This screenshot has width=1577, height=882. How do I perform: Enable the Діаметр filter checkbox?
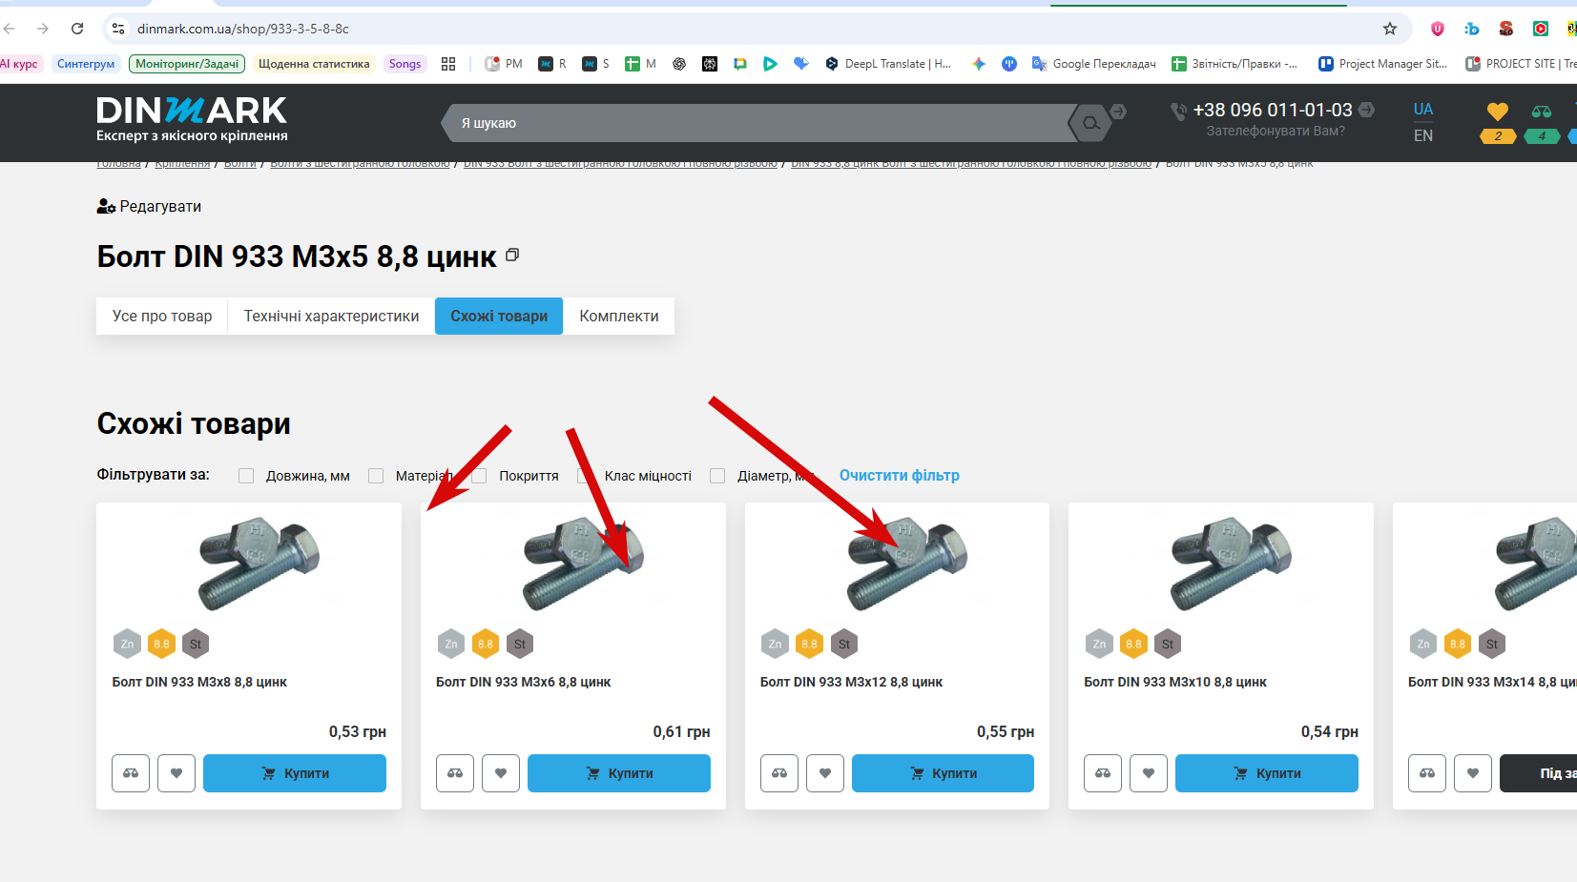click(x=717, y=476)
